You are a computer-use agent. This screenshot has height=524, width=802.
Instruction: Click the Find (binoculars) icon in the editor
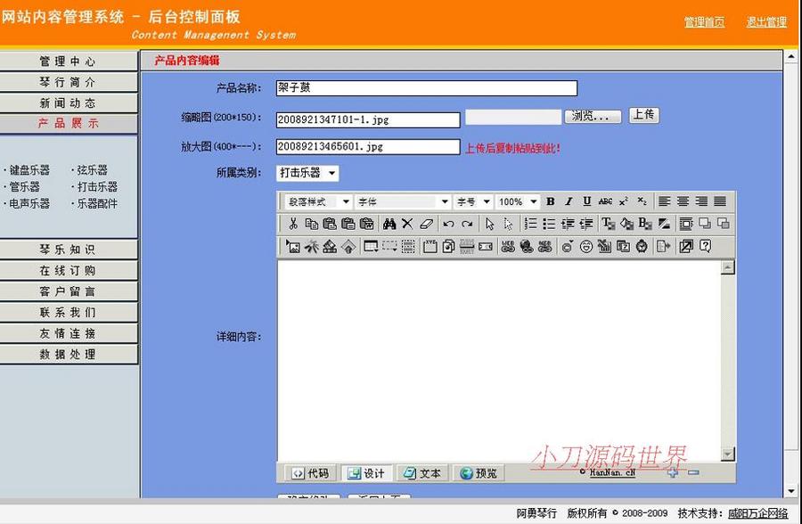(x=389, y=225)
